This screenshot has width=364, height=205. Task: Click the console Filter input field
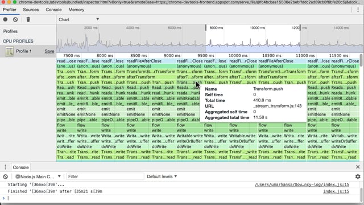pos(105,177)
